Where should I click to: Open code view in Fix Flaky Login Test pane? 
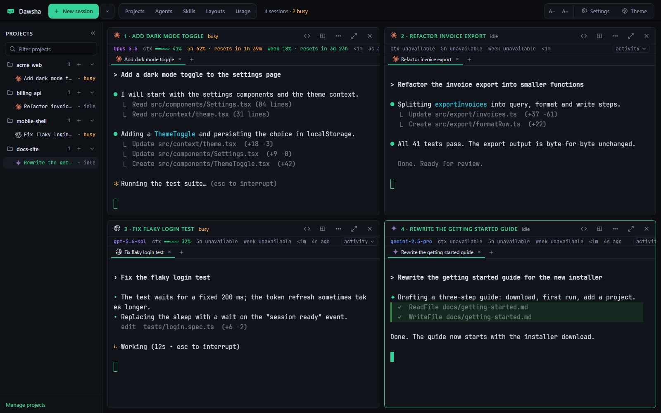[x=307, y=229]
